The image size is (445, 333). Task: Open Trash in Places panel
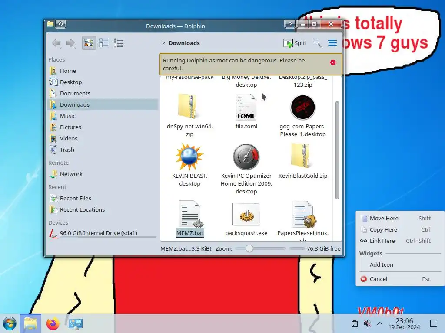click(103, 150)
